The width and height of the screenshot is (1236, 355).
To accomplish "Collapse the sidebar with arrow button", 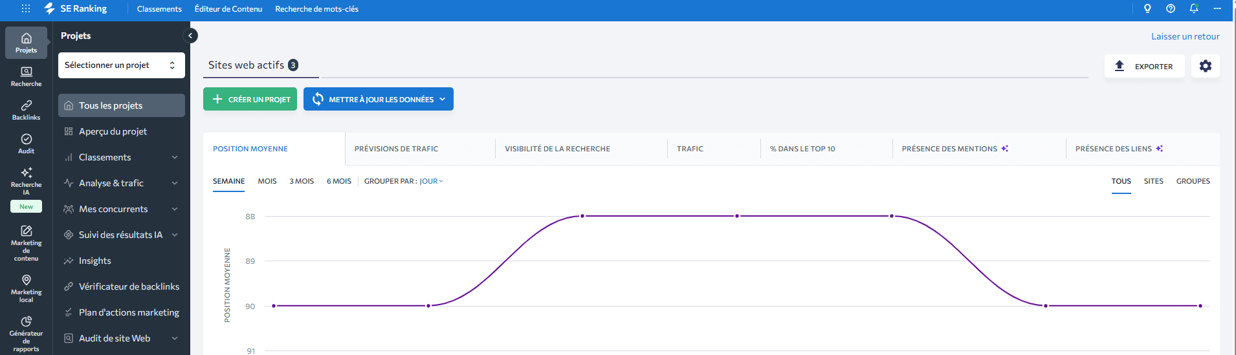I will (190, 36).
